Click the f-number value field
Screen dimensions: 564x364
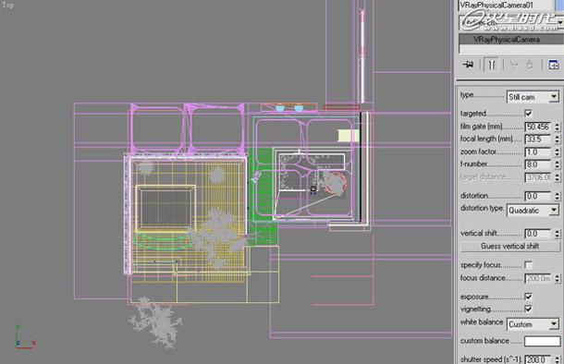point(538,164)
